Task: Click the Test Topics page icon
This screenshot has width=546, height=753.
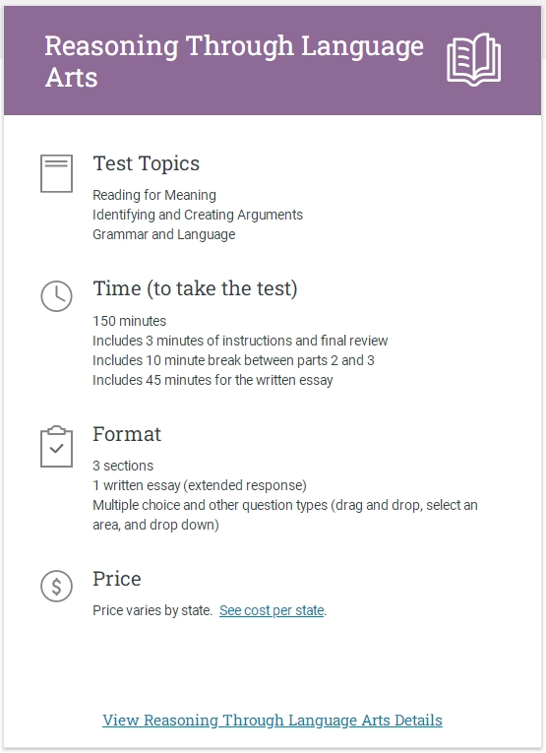Action: point(57,173)
